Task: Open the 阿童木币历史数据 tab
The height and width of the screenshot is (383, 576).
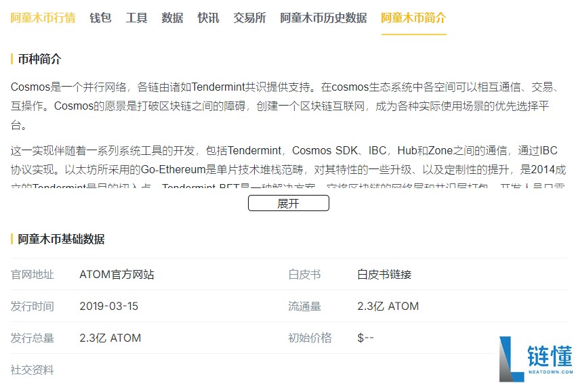Action: point(323,18)
